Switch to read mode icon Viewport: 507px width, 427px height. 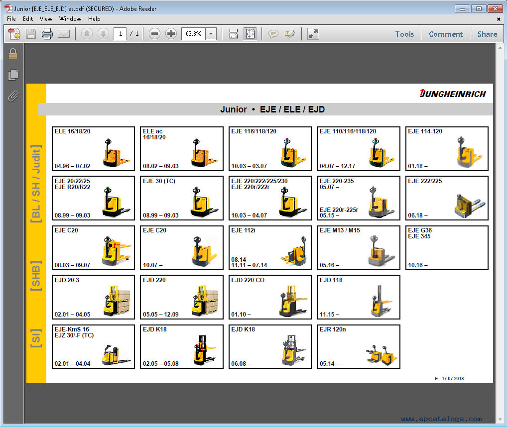(x=313, y=33)
